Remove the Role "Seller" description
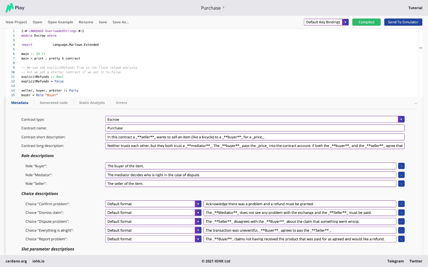Screen dimensions: 428x267 click(x=401, y=184)
